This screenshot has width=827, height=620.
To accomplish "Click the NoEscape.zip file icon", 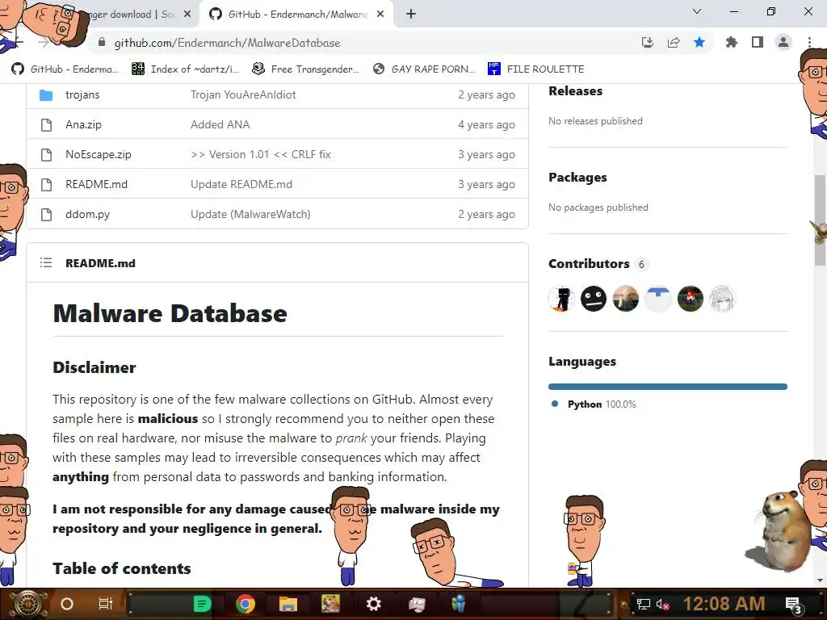I will pos(46,154).
